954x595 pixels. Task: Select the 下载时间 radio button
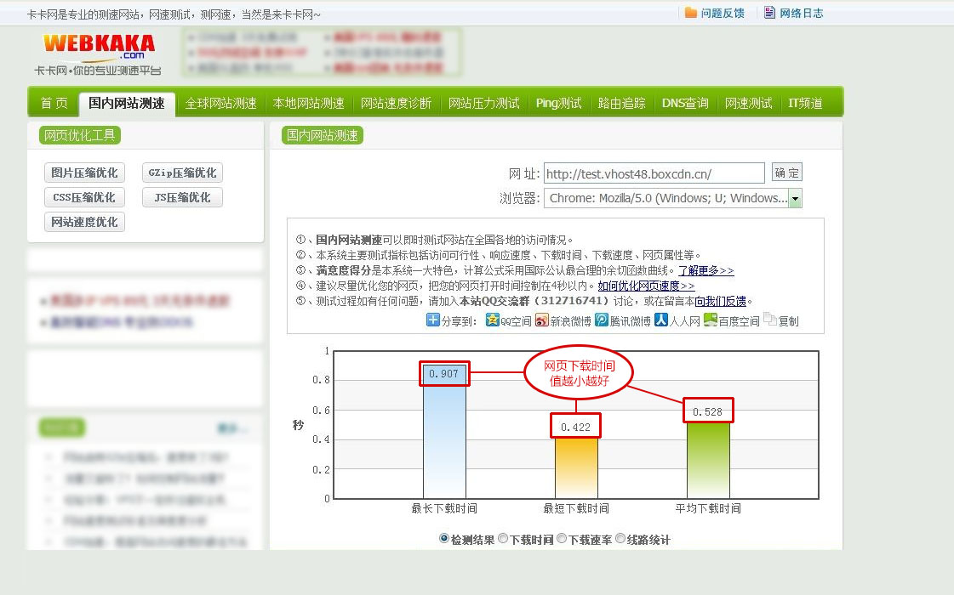pyautogui.click(x=503, y=539)
